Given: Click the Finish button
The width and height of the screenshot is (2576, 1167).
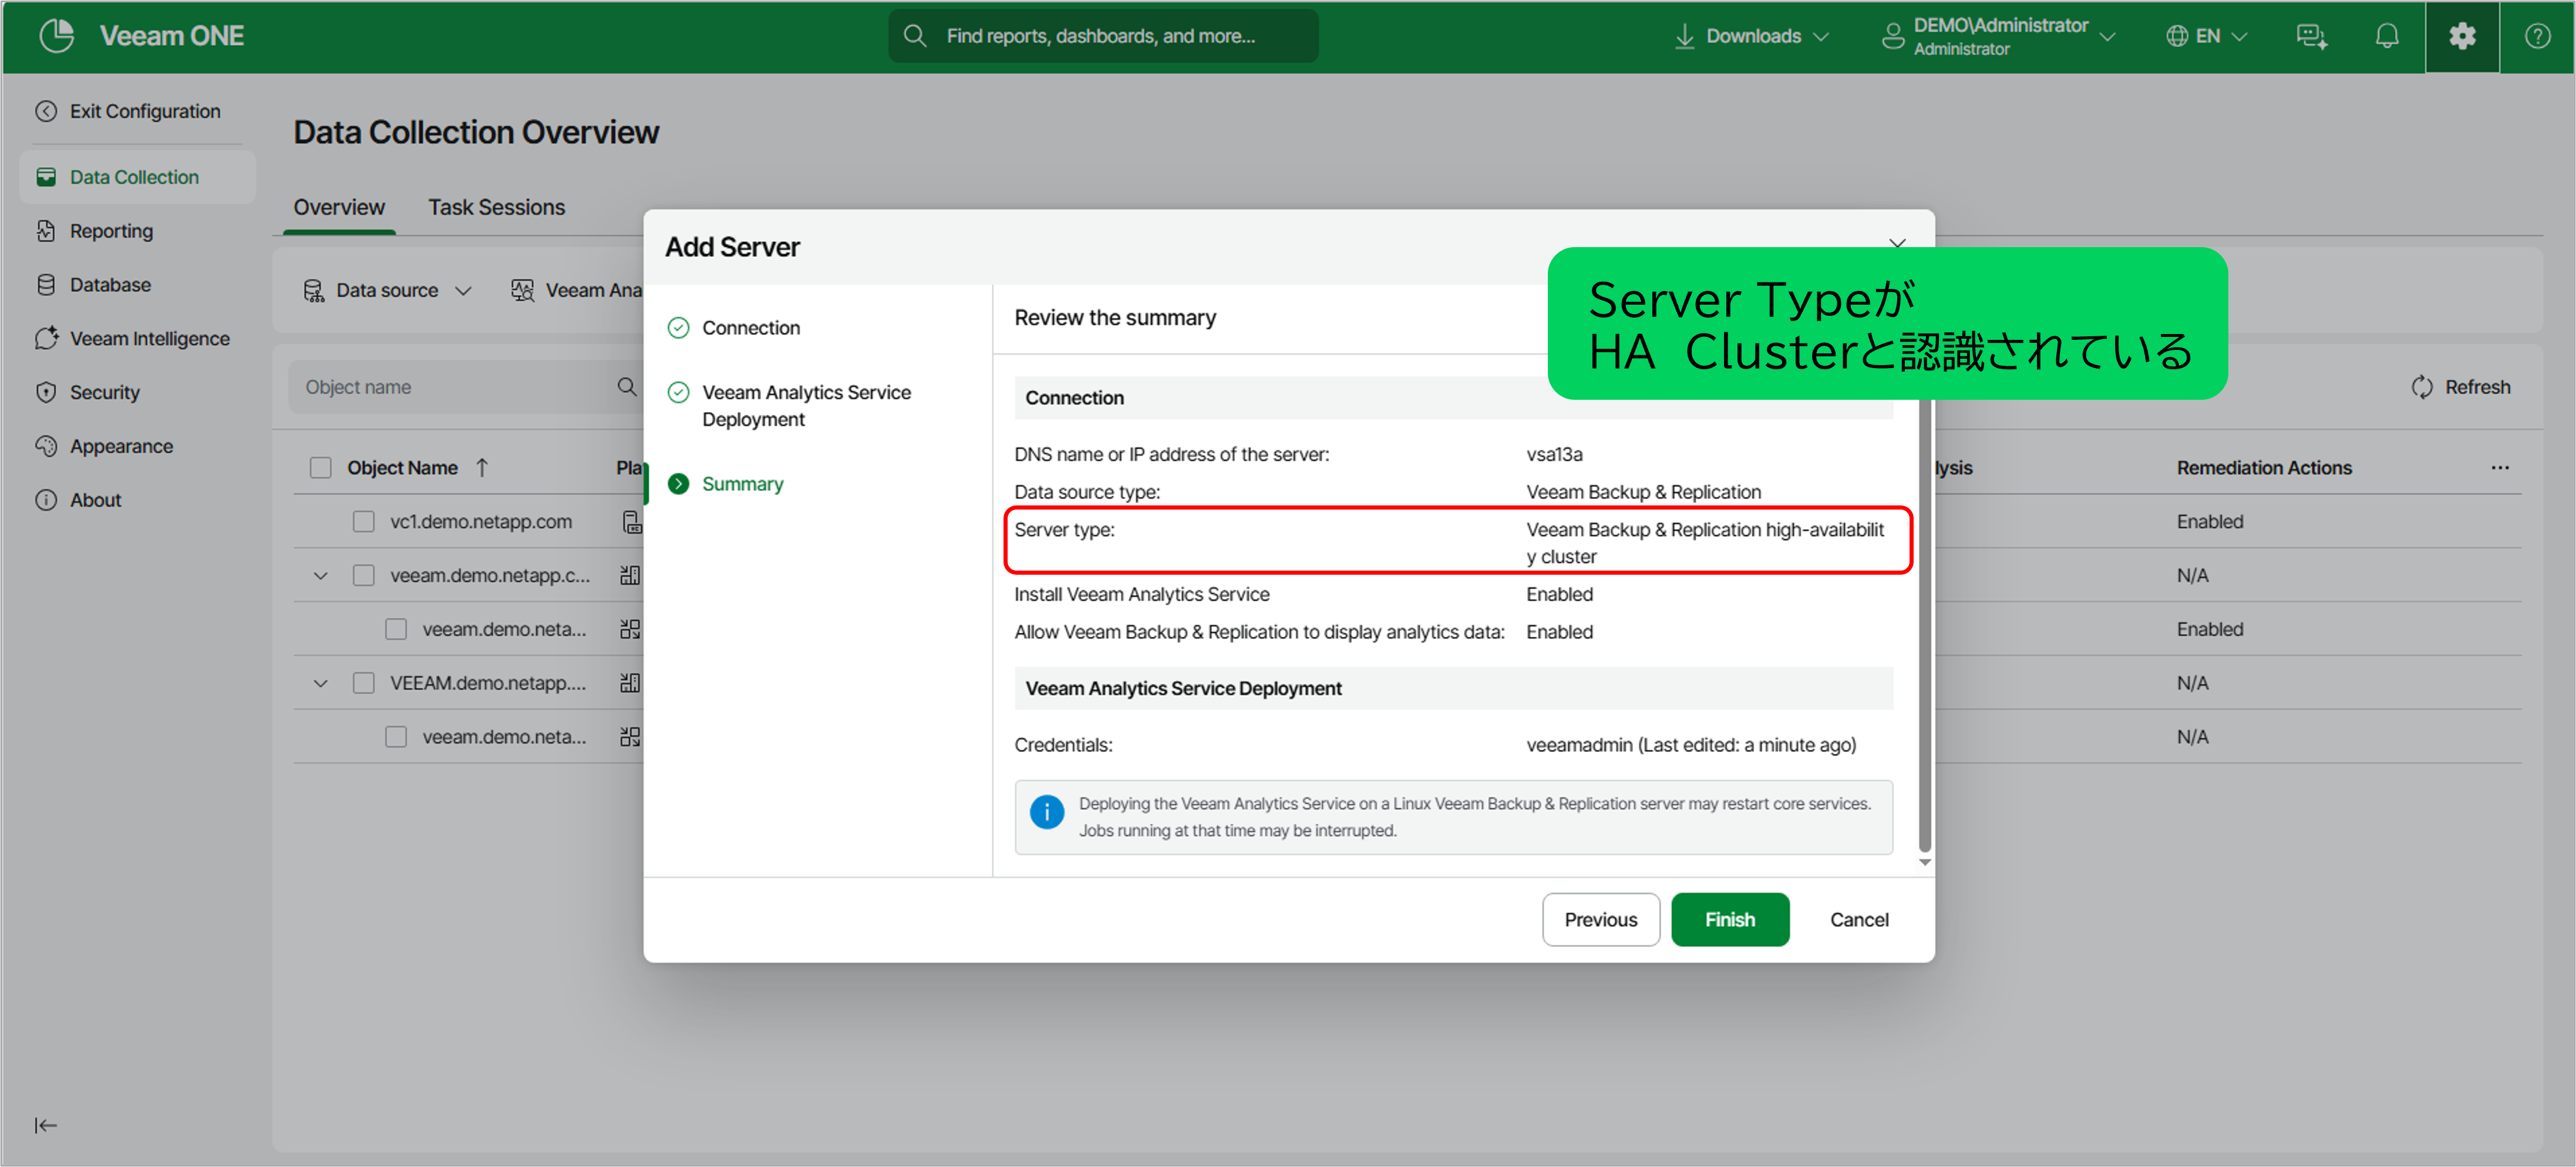Looking at the screenshot, I should 1728,919.
